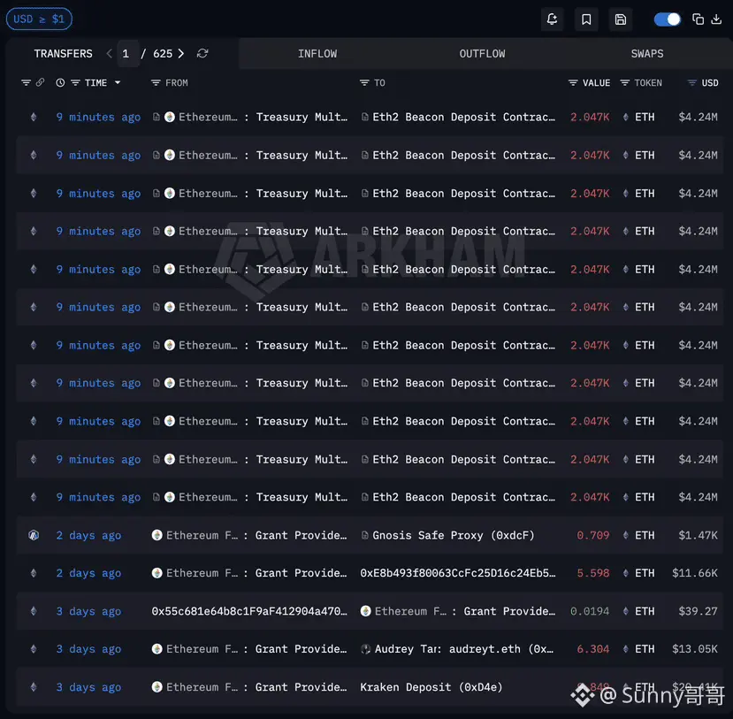This screenshot has height=719, width=733.
Task: Click the save disk icon
Action: [621, 19]
